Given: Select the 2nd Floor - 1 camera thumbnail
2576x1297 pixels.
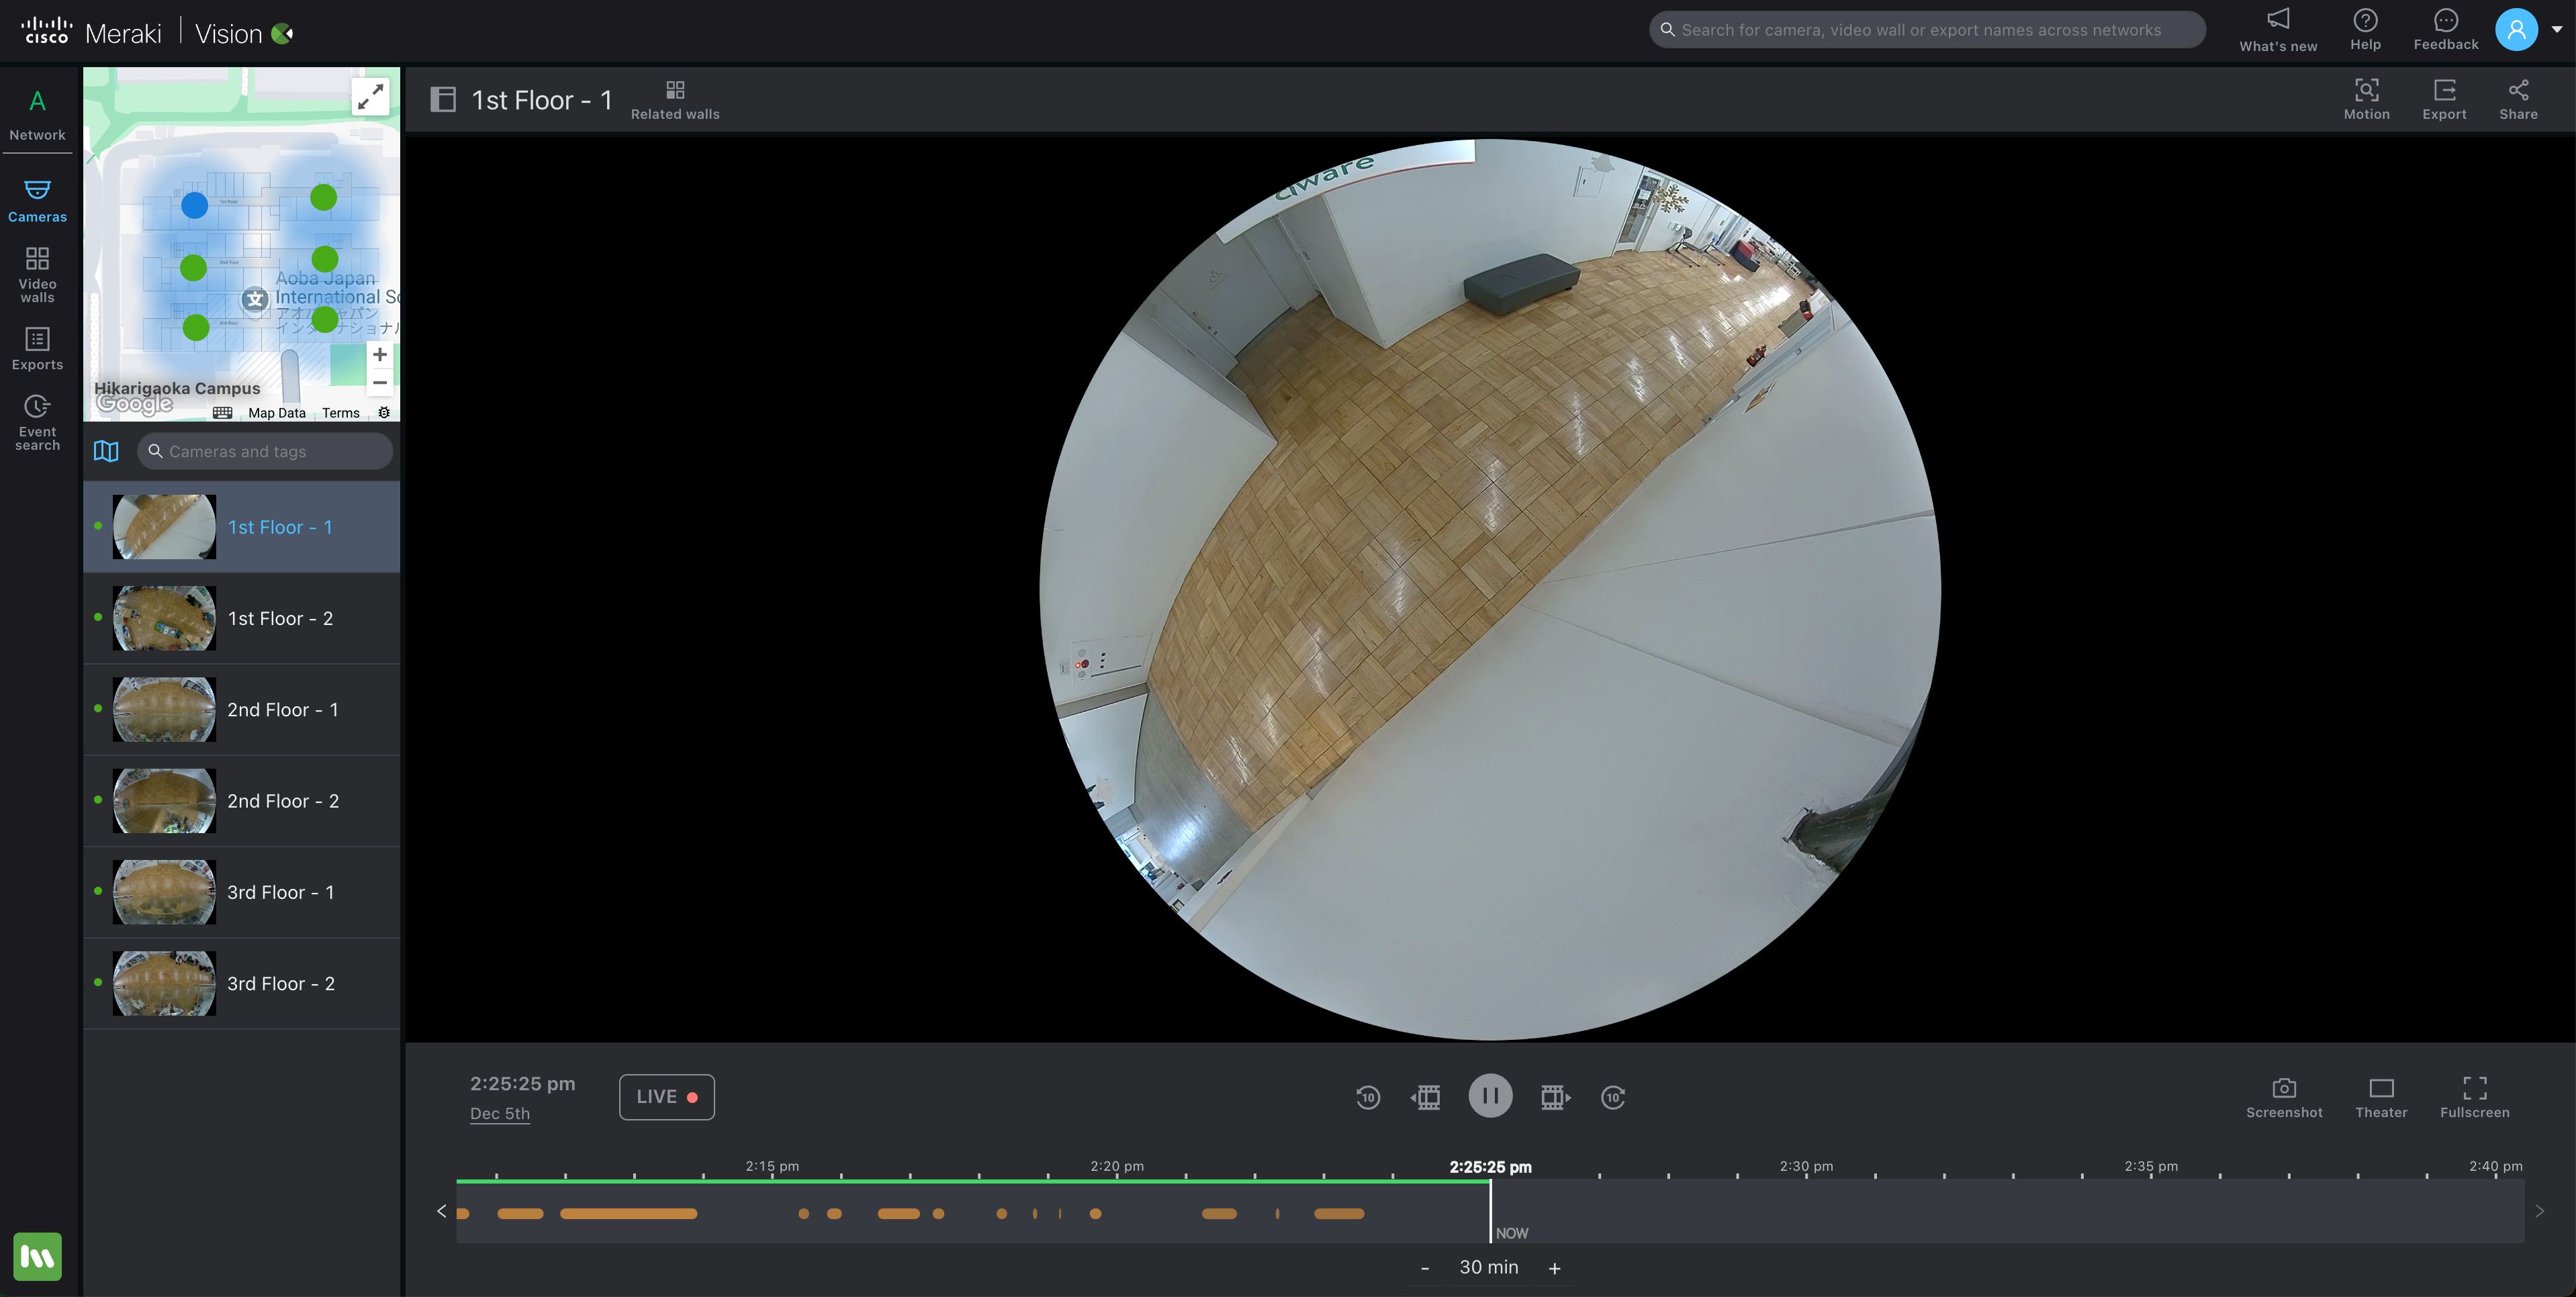Looking at the screenshot, I should pos(164,709).
